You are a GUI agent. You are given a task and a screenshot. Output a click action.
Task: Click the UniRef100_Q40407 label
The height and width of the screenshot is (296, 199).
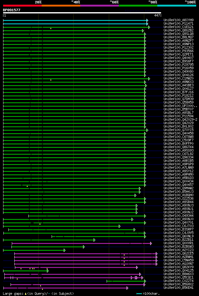click(x=179, y=58)
